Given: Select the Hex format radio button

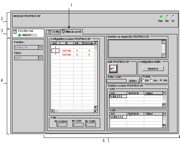Looking at the screenshot, I should point(151,80).
